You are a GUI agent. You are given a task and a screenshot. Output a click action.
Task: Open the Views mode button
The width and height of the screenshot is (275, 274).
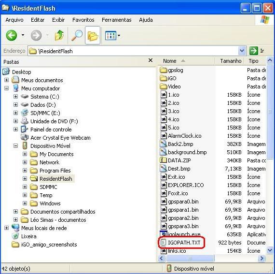tap(110, 35)
